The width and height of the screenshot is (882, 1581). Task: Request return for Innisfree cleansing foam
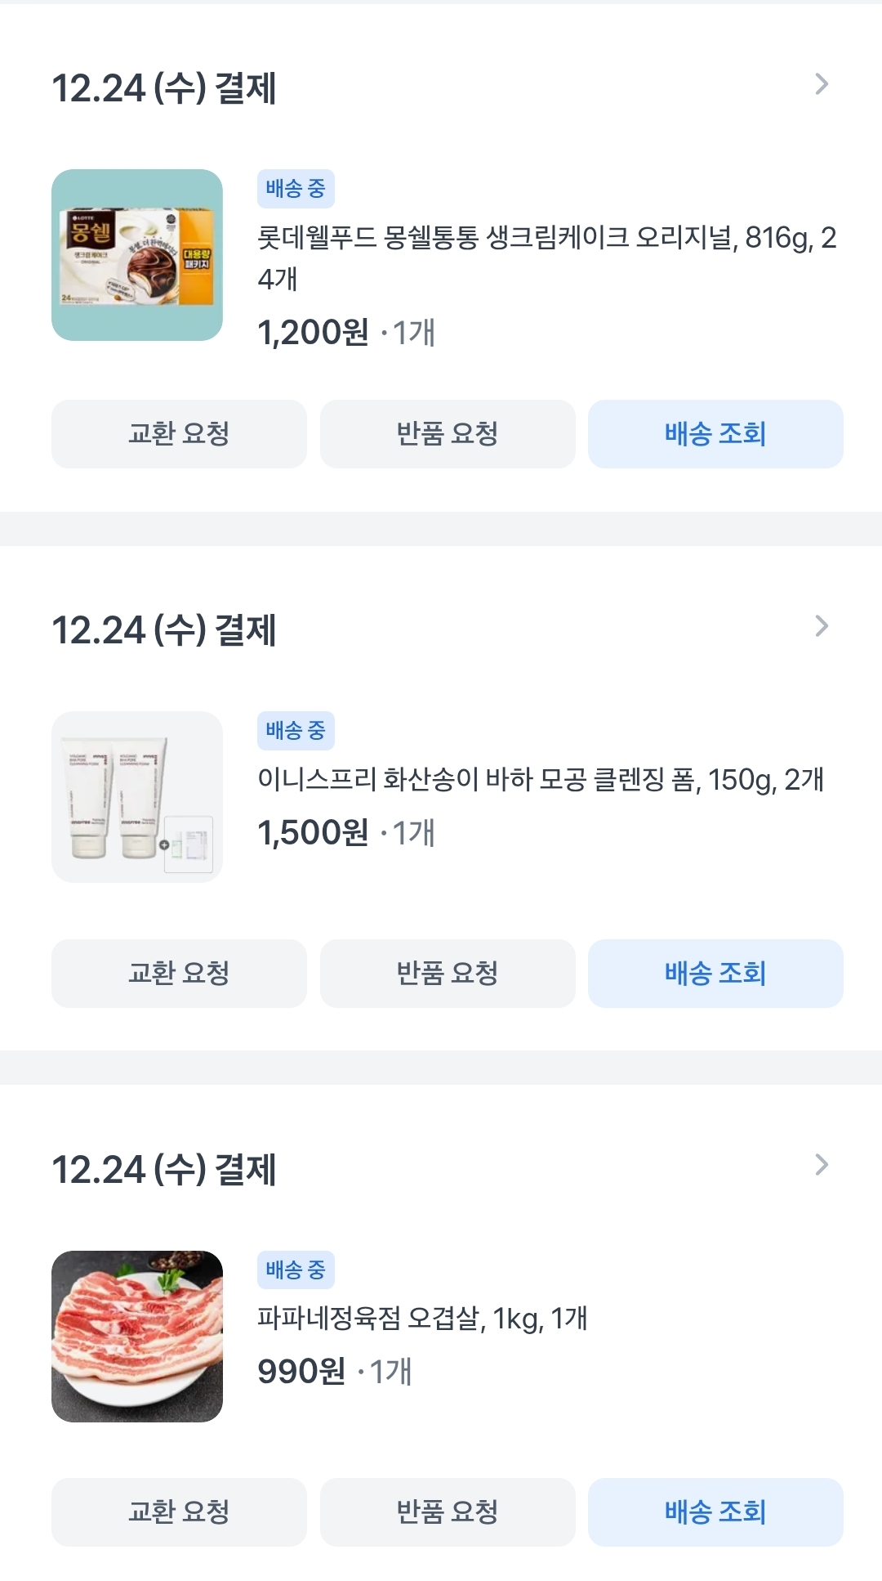[x=448, y=974]
